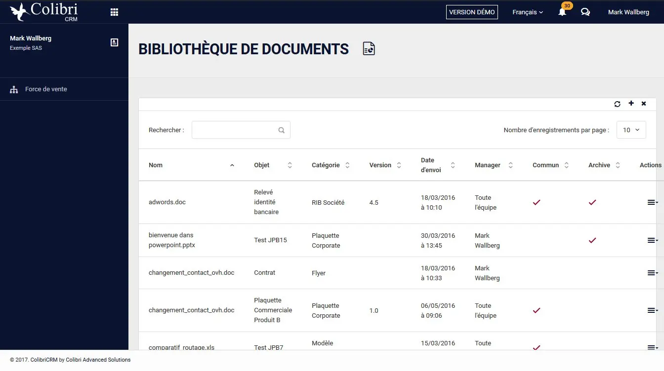This screenshot has height=371, width=664.
Task: Click the notifications bell icon
Action: click(x=562, y=12)
